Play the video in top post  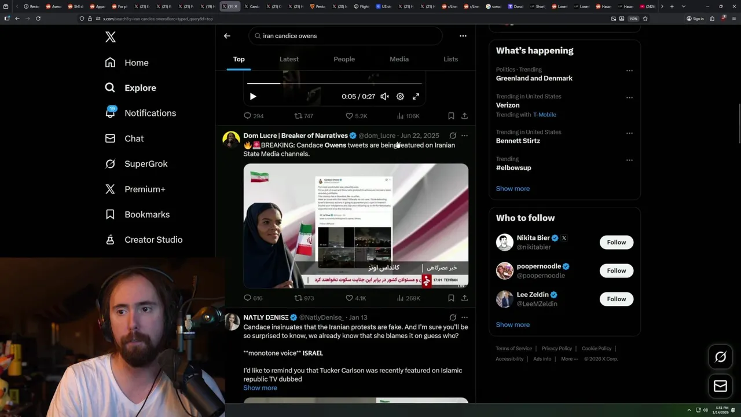[253, 97]
